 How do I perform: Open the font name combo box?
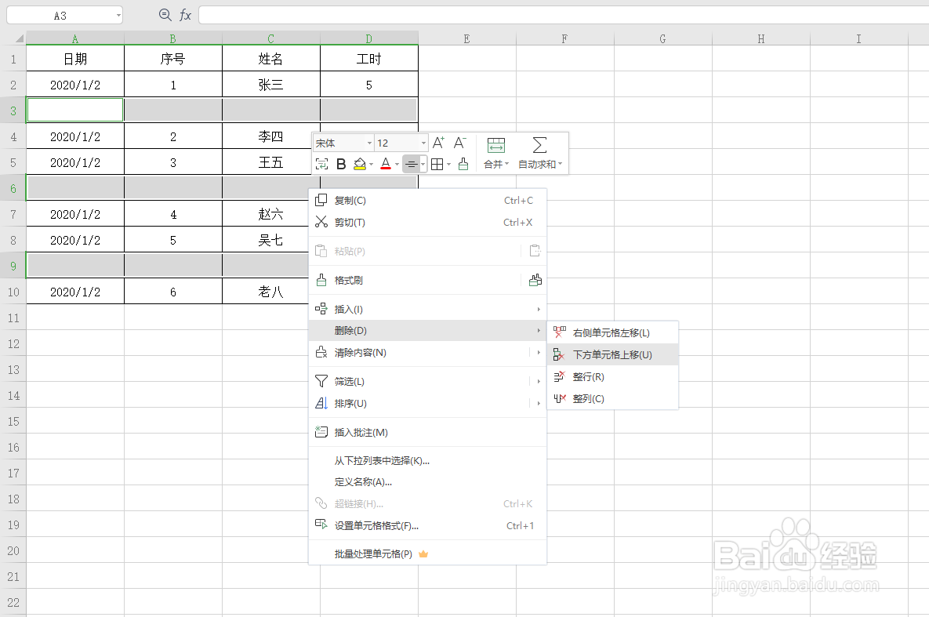click(x=343, y=143)
